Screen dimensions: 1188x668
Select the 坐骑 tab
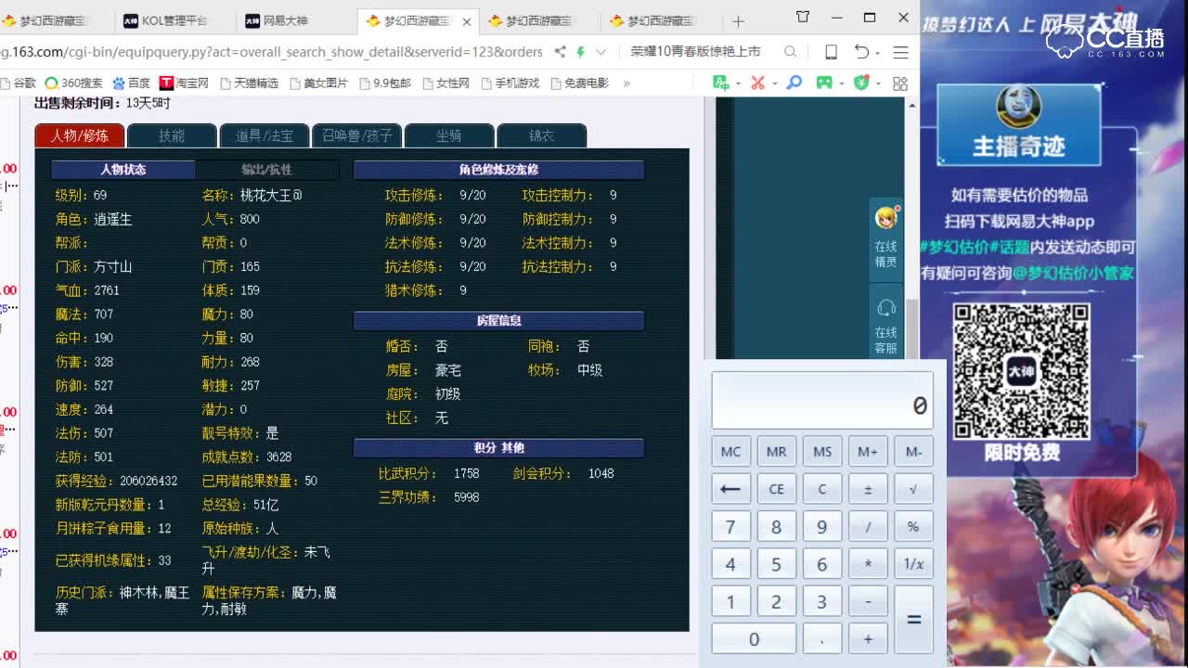[449, 135]
